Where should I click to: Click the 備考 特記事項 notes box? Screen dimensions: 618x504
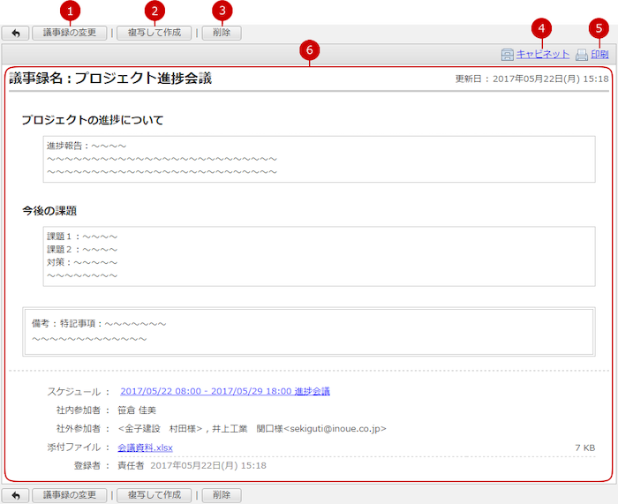pos(308,331)
